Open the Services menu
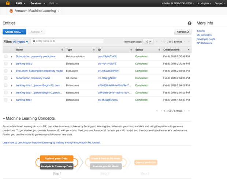 [x=38, y=3]
